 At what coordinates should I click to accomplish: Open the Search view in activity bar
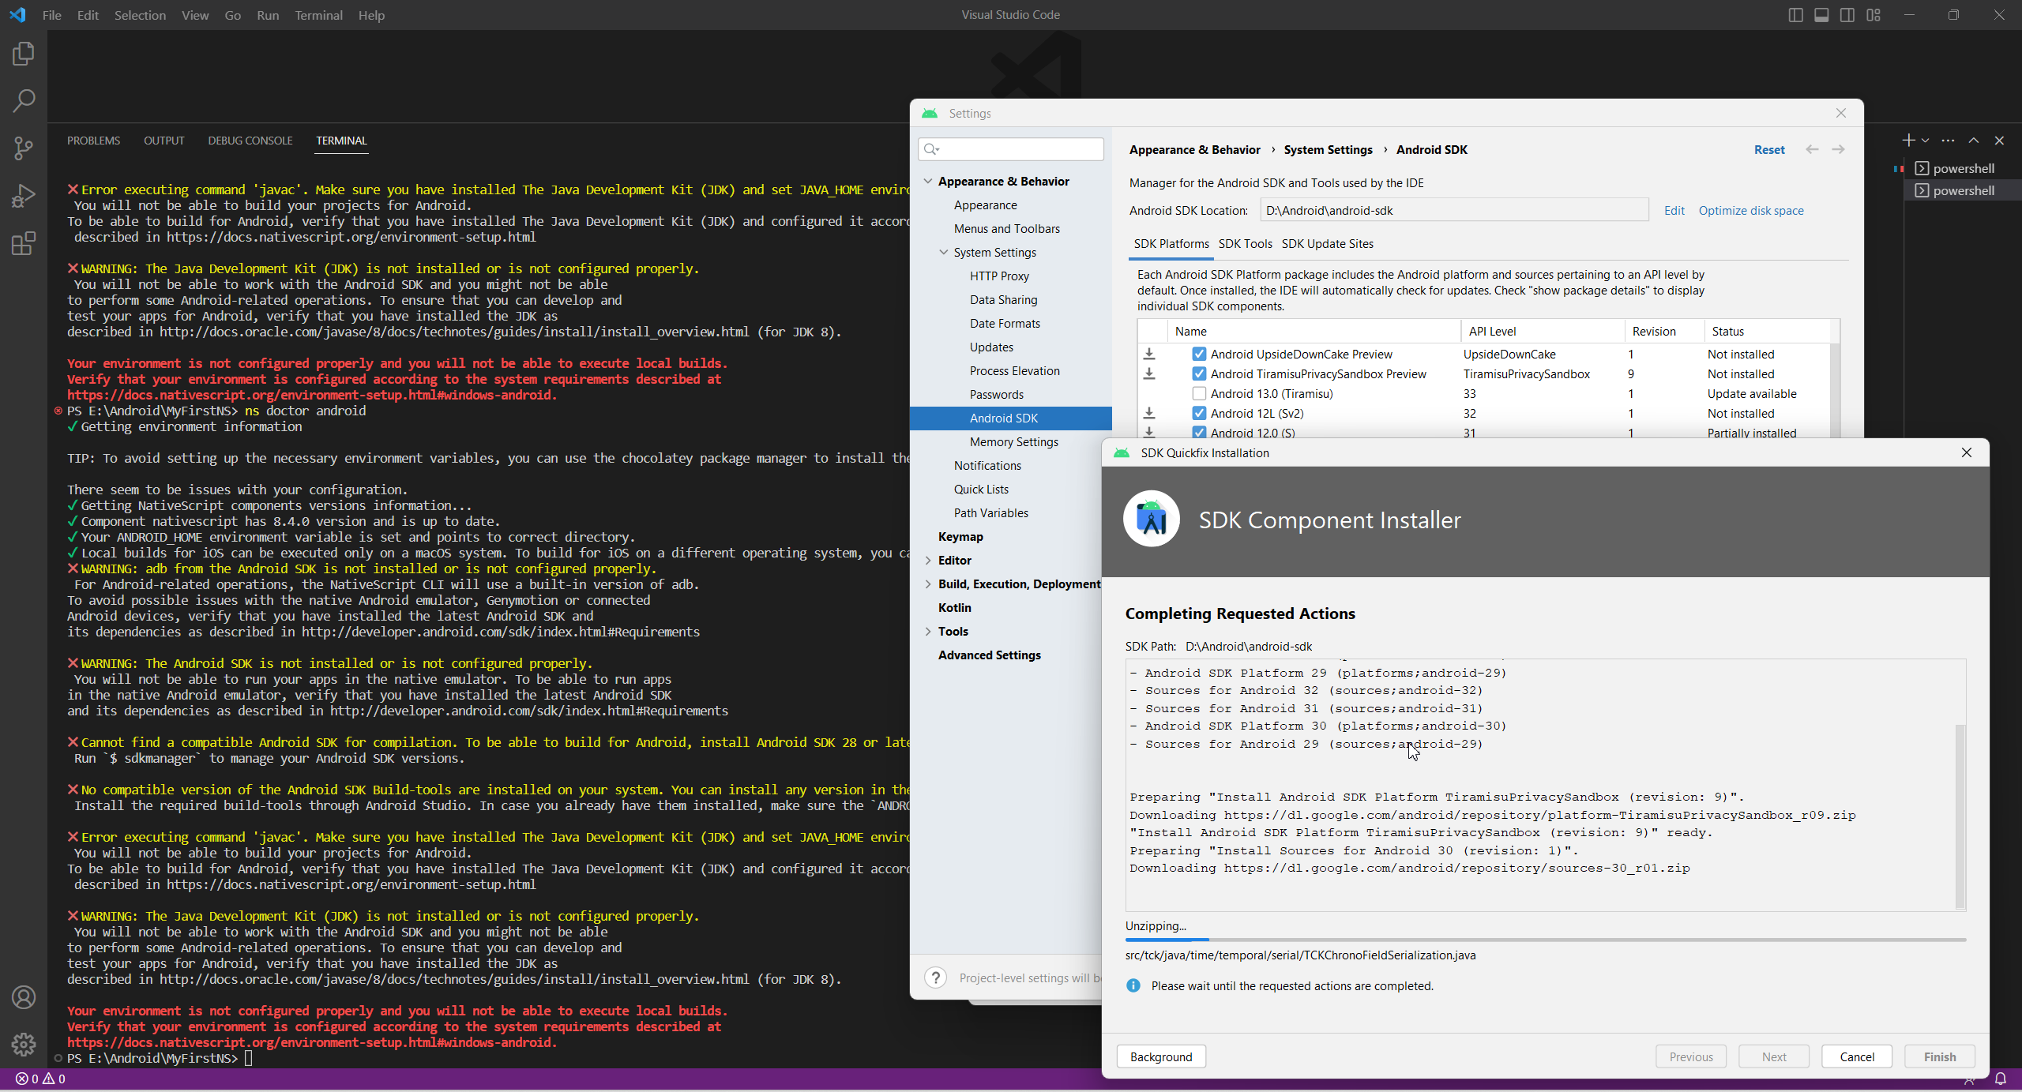point(24,100)
